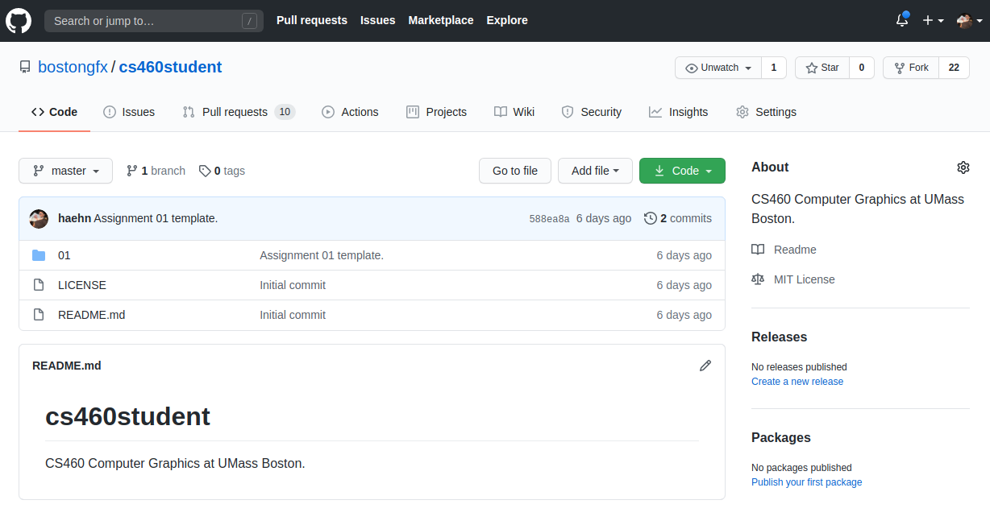Open Assignment 01 template commit for 01 folder
Viewport: 990px width, 525px height.
(322, 255)
